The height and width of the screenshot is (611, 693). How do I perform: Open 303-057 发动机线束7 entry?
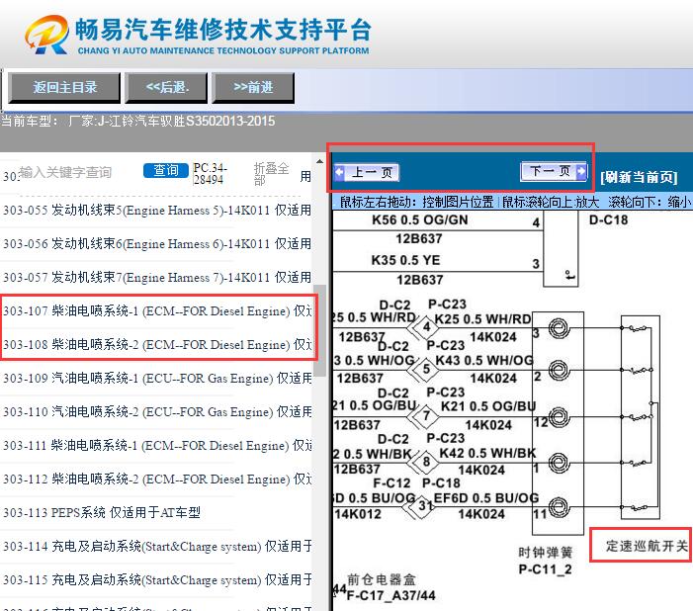(156, 277)
